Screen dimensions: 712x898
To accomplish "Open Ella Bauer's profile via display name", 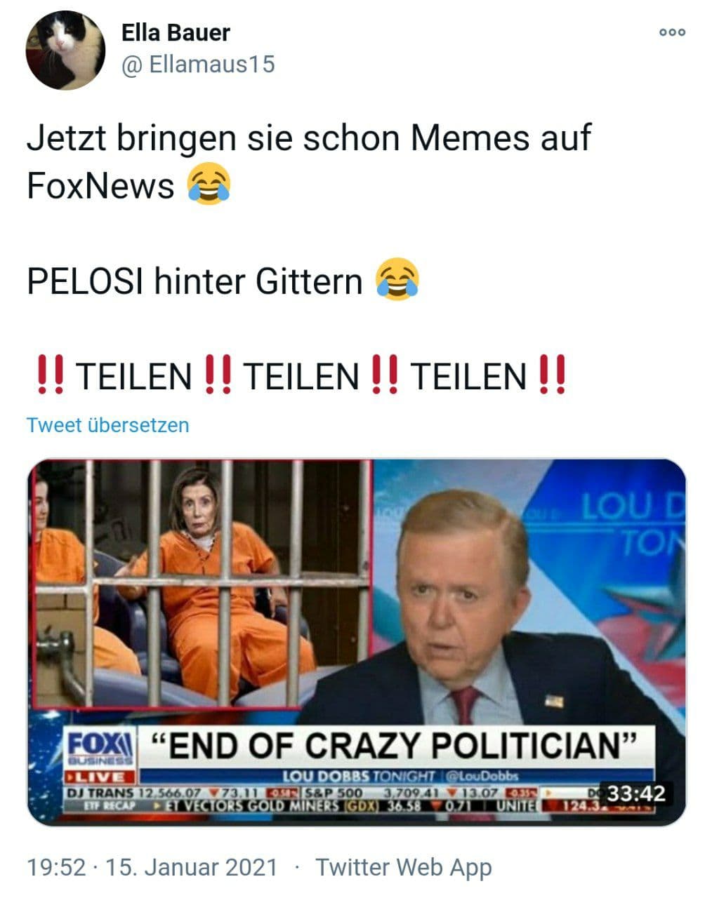I will [176, 32].
